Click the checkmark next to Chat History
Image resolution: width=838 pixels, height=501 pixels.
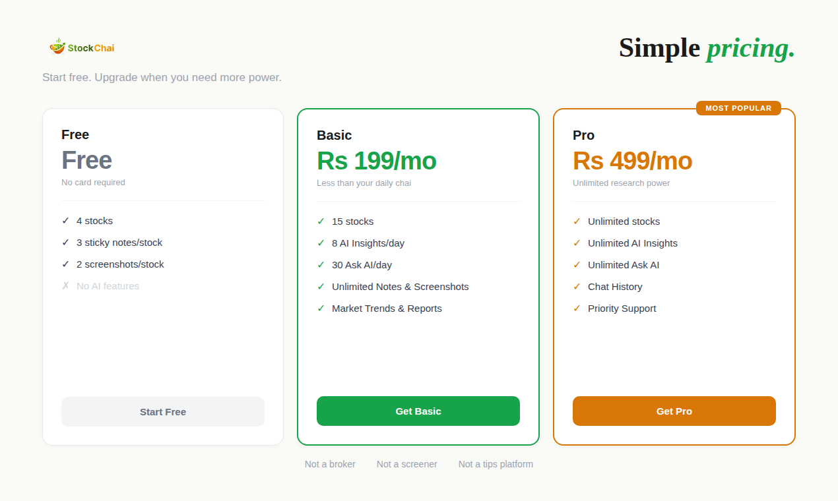pos(577,287)
